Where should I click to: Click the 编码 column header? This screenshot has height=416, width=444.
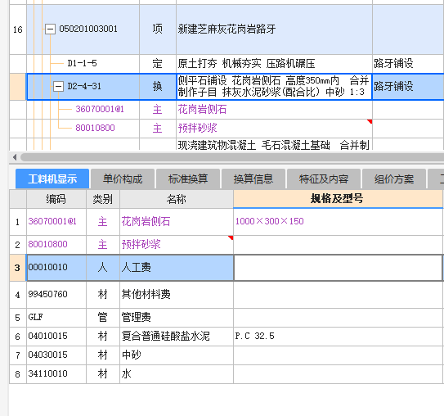pyautogui.click(x=56, y=199)
